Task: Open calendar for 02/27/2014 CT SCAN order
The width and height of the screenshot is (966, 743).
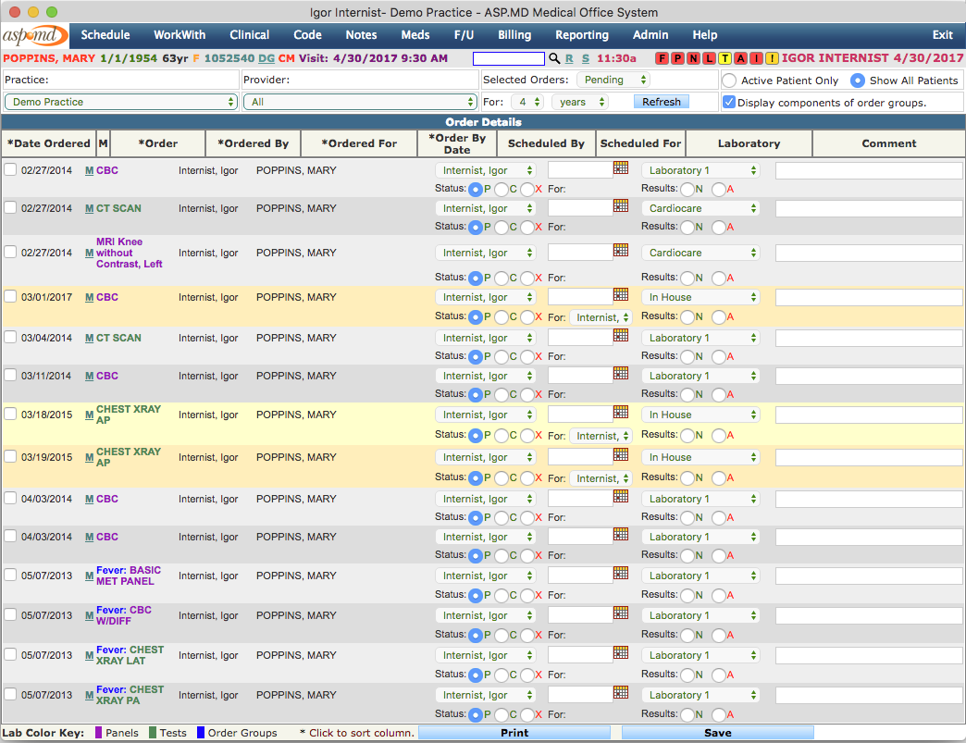Action: pos(621,205)
